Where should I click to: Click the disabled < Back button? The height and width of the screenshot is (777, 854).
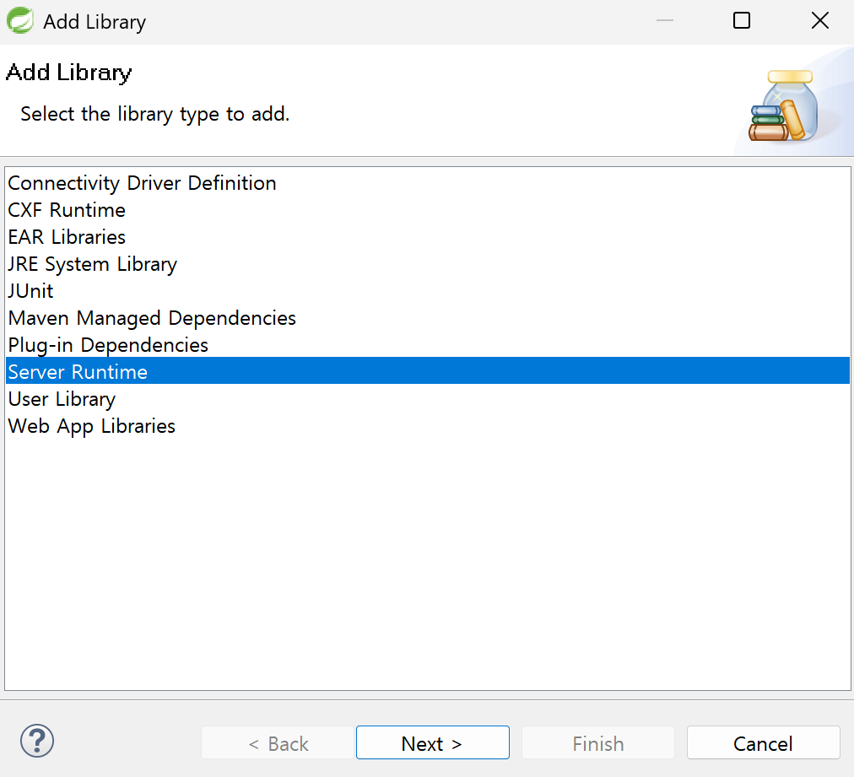(x=278, y=742)
